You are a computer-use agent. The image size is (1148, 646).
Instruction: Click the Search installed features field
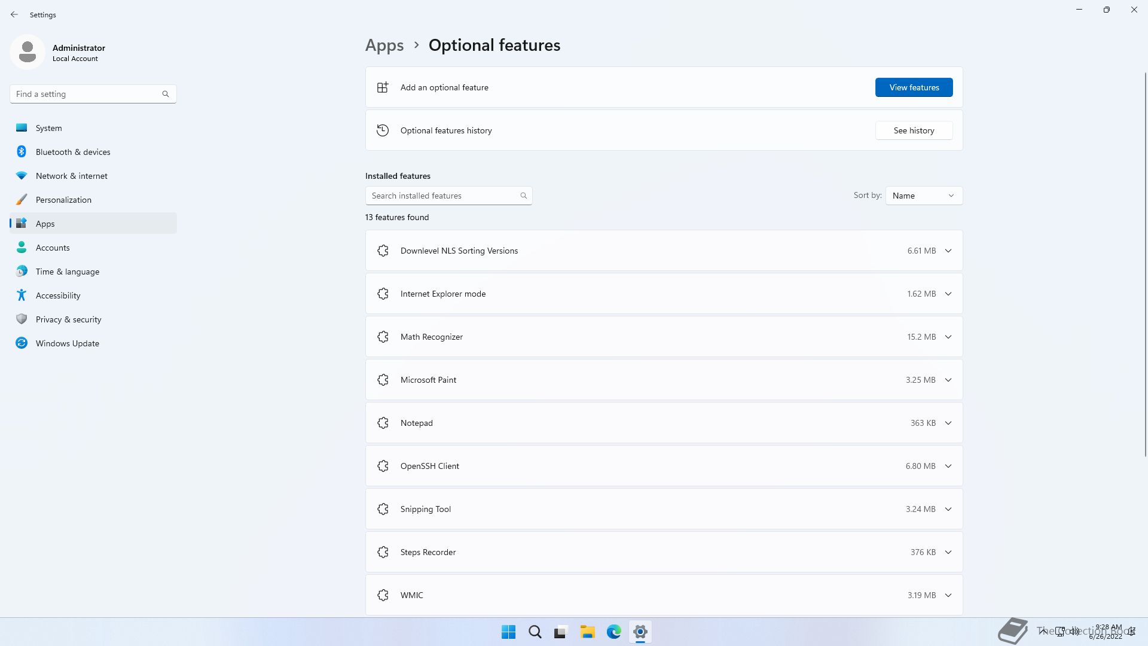[448, 196]
